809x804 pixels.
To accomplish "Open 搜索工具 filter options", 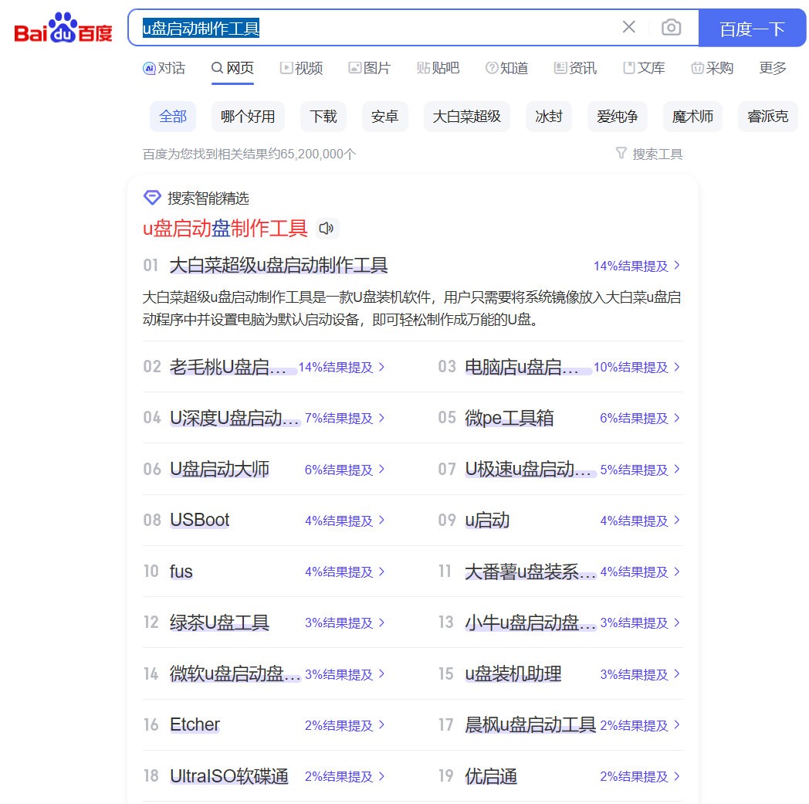I will [649, 154].
